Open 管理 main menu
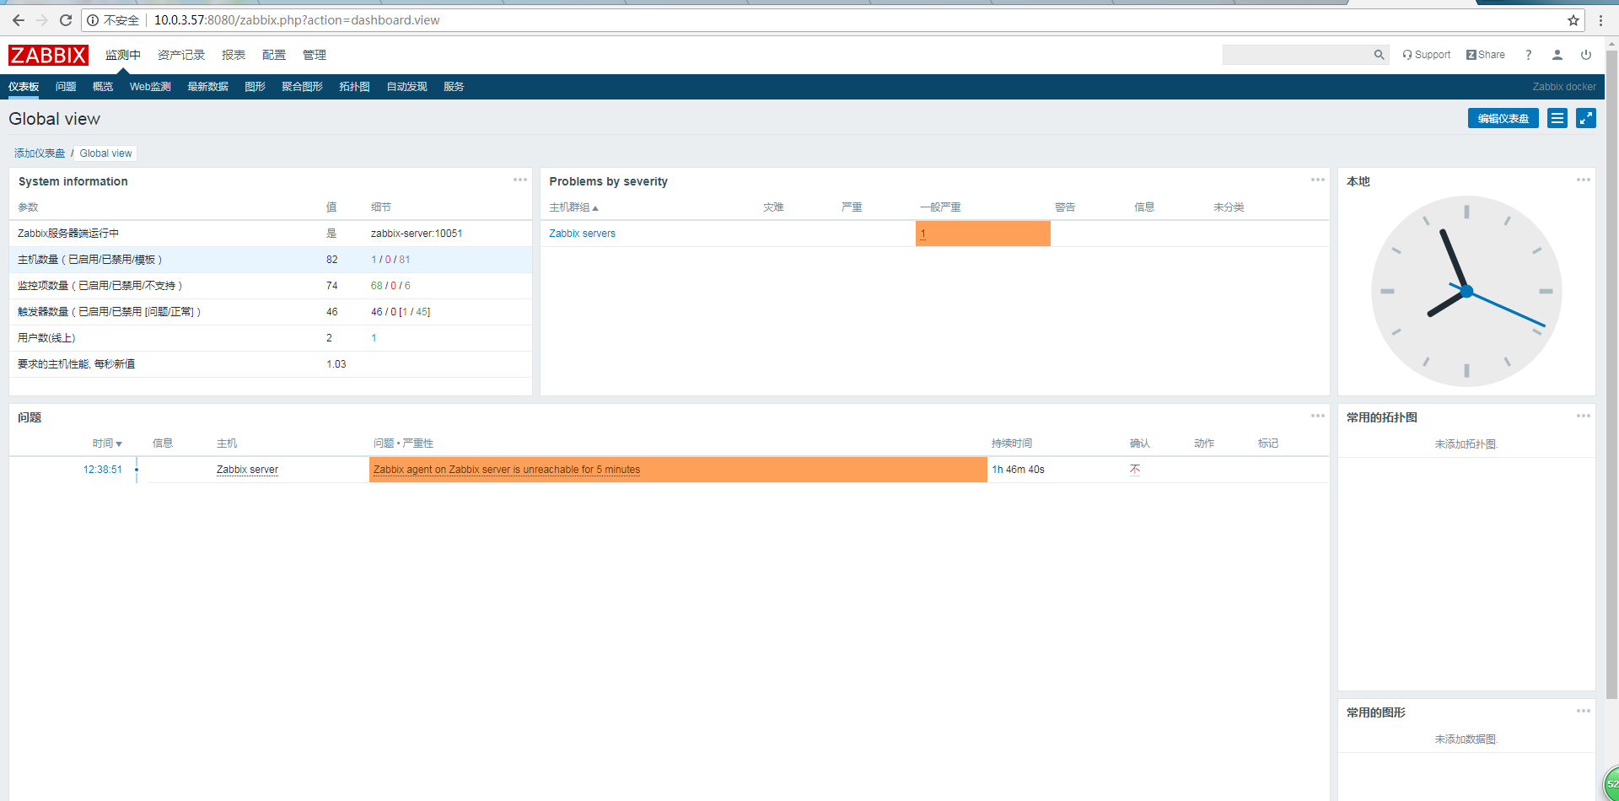This screenshot has height=801, width=1619. 315,55
